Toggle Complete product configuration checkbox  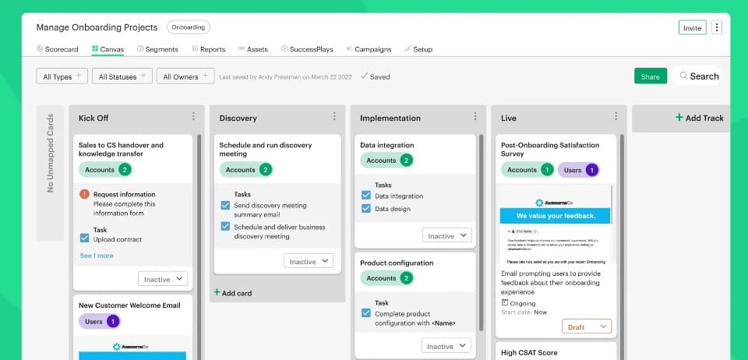point(366,313)
